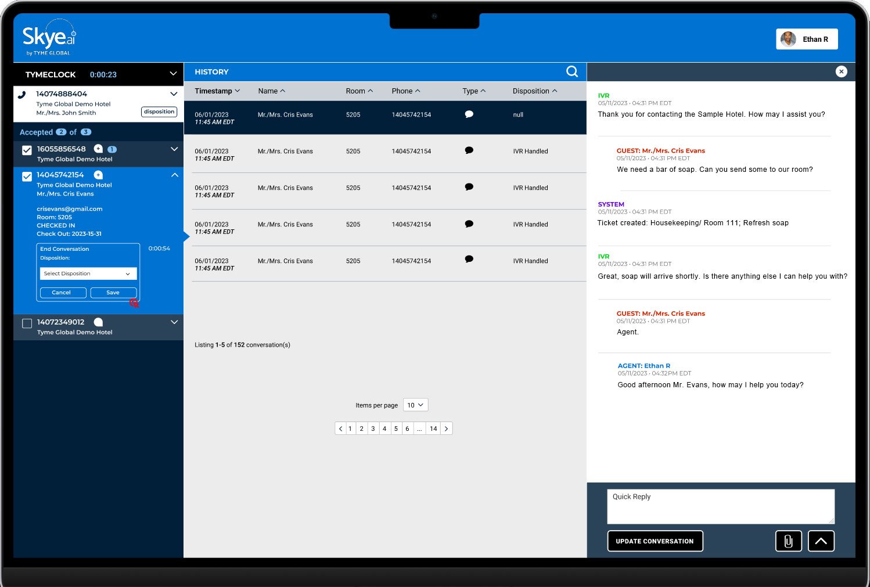Open the Select Disposition dropdown
This screenshot has width=870, height=587.
pos(88,273)
